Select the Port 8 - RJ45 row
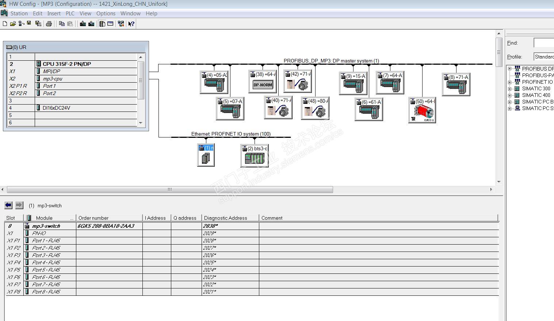 [x=252, y=292]
